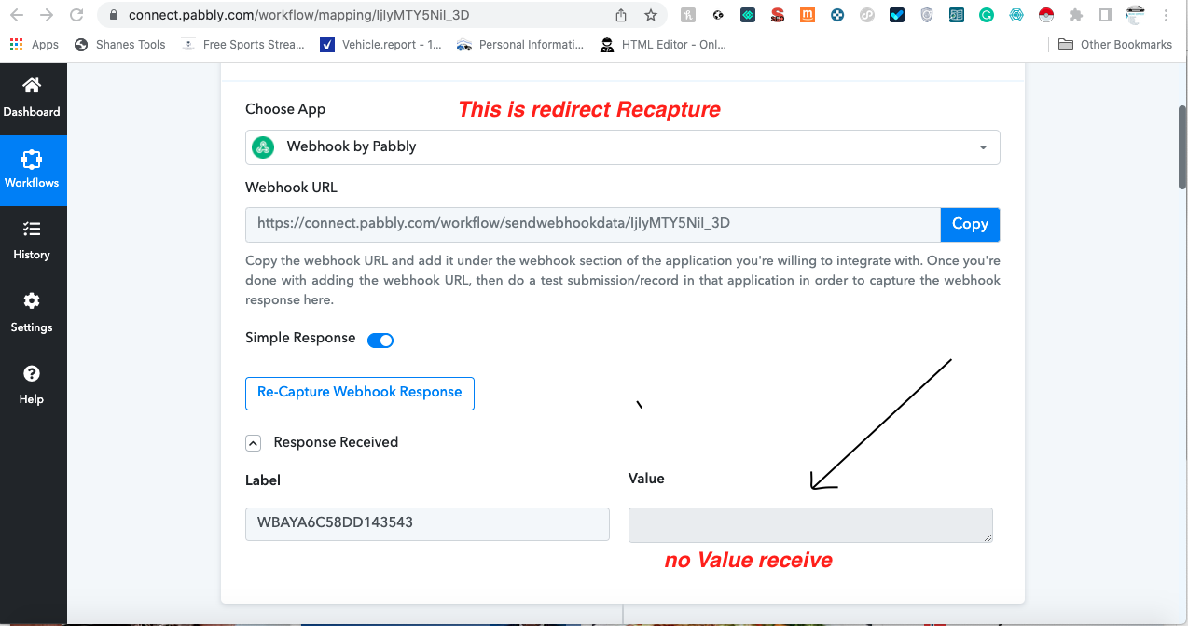The image size is (1188, 626).
Task: Open the HTML Editor bookmark
Action: pyautogui.click(x=664, y=44)
